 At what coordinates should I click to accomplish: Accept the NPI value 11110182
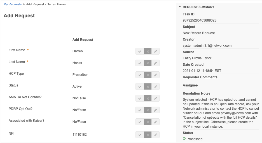[139, 135]
